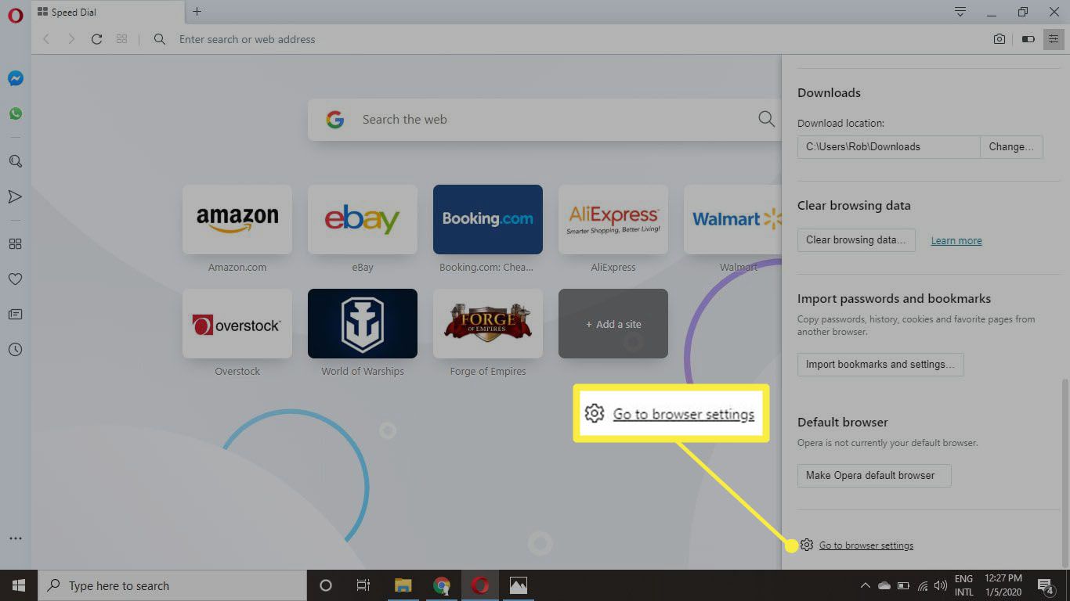Open the World of Warships tile
This screenshot has width=1070, height=601.
click(x=363, y=323)
